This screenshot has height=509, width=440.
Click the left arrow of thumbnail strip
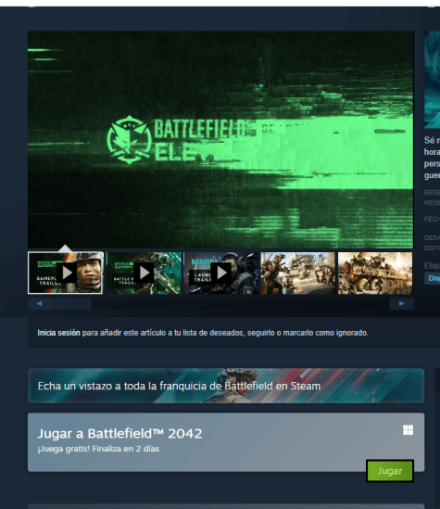pyautogui.click(x=40, y=303)
